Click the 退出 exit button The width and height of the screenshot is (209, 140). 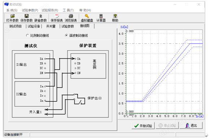pos(191,126)
